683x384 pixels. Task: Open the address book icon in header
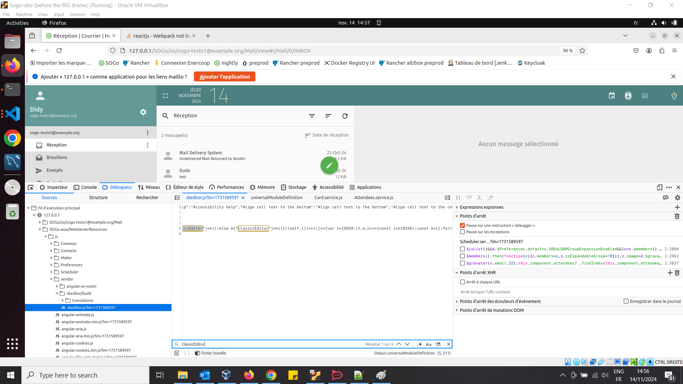pos(628,96)
